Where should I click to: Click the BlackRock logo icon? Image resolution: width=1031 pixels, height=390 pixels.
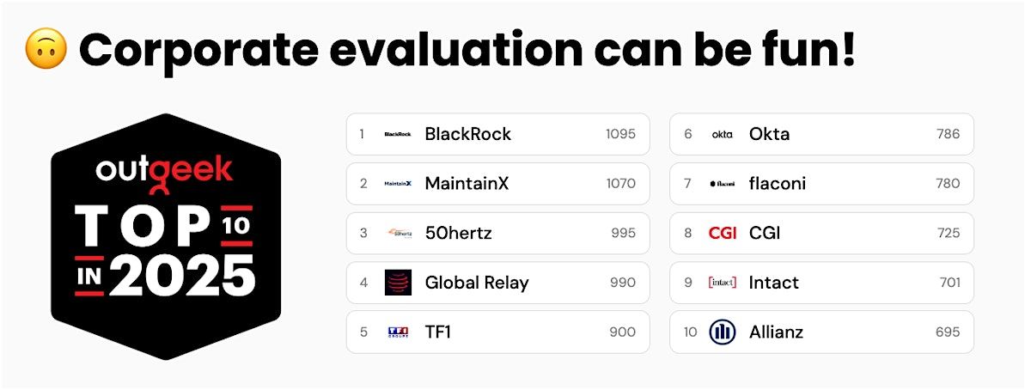click(398, 134)
